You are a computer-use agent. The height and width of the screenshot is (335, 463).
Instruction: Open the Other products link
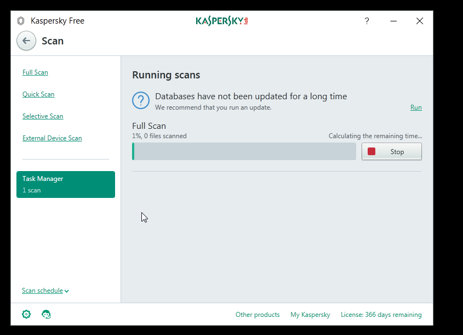pyautogui.click(x=258, y=315)
